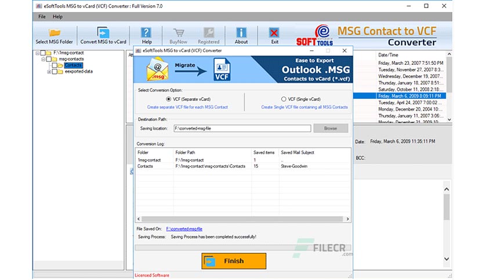Viewport: 485px width, 280px height.
Task: Click preview pane scroll up arrow
Action: [x=446, y=189]
